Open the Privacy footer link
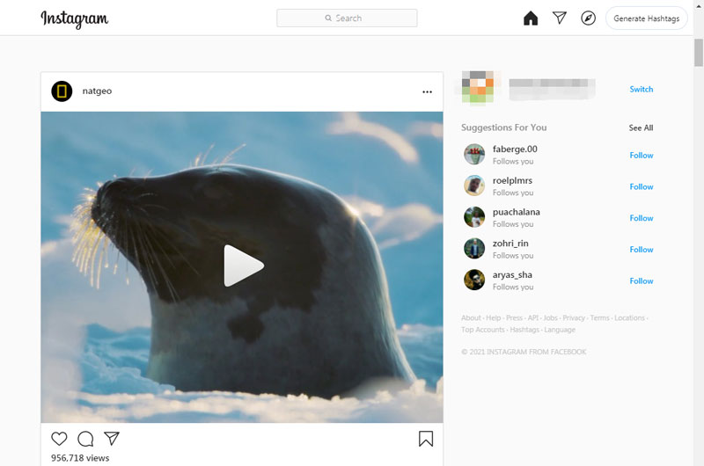Viewport: 704px width, 466px height. coord(574,317)
